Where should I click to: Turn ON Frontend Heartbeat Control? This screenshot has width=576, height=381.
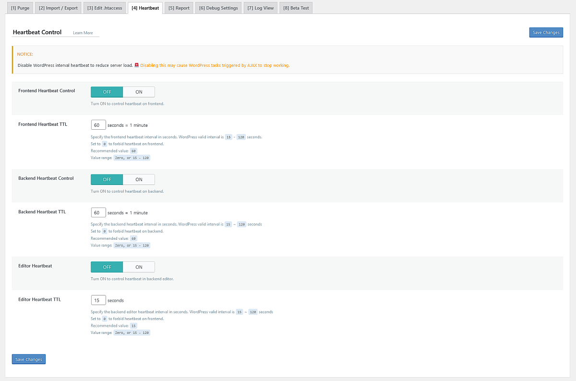139,92
